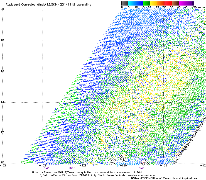This screenshot has height=180, width=206.
Task: Click the blue 10-15 knots legend swatch
Action: coord(139,3)
